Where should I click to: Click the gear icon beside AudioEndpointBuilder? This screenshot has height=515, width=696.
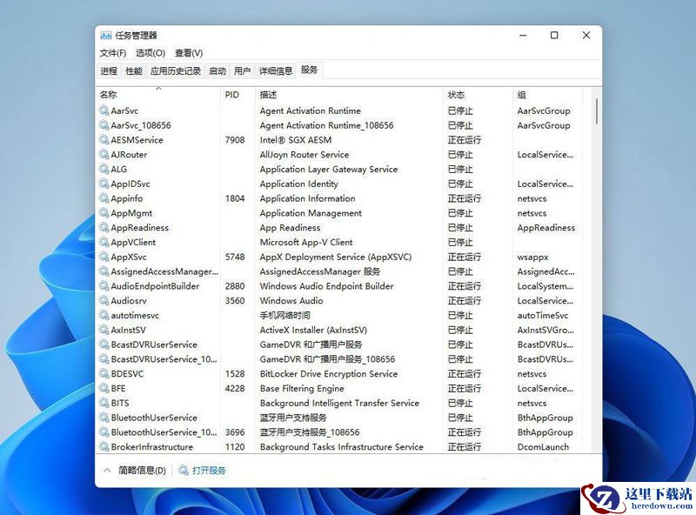coord(104,286)
